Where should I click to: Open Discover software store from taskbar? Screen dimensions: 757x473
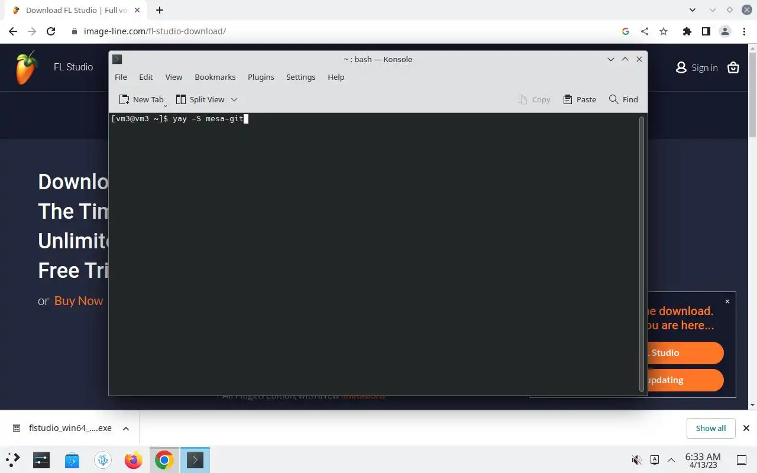point(72,459)
